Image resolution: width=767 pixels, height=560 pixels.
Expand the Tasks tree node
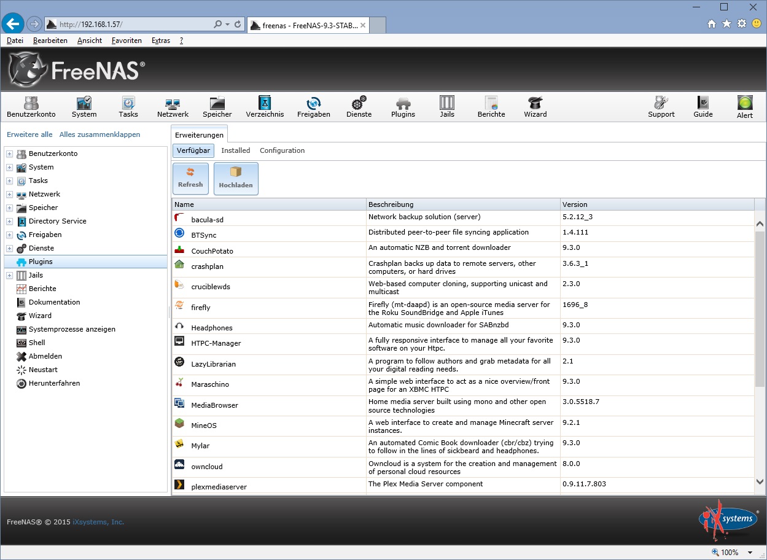pyautogui.click(x=10, y=181)
